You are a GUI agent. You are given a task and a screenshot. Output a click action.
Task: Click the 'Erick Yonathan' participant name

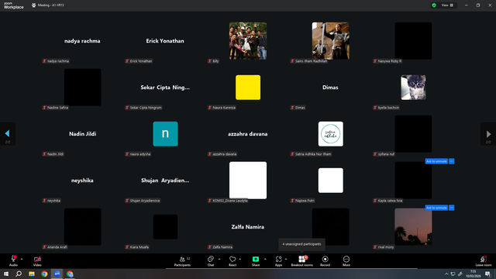click(x=165, y=41)
